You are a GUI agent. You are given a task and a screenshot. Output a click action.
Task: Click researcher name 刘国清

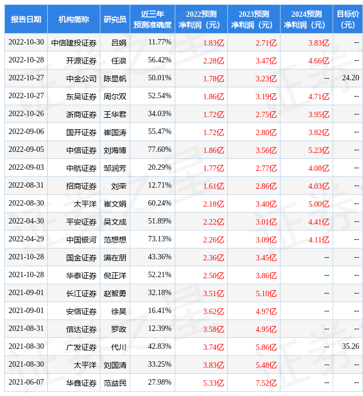pos(115,365)
